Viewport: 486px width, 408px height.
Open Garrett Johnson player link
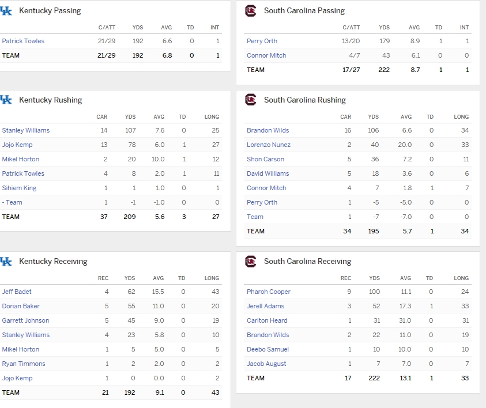pos(25,320)
